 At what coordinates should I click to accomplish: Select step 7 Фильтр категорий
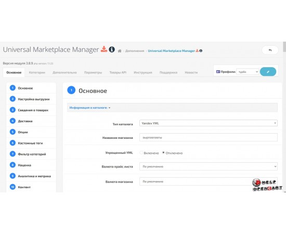[x=31, y=154]
